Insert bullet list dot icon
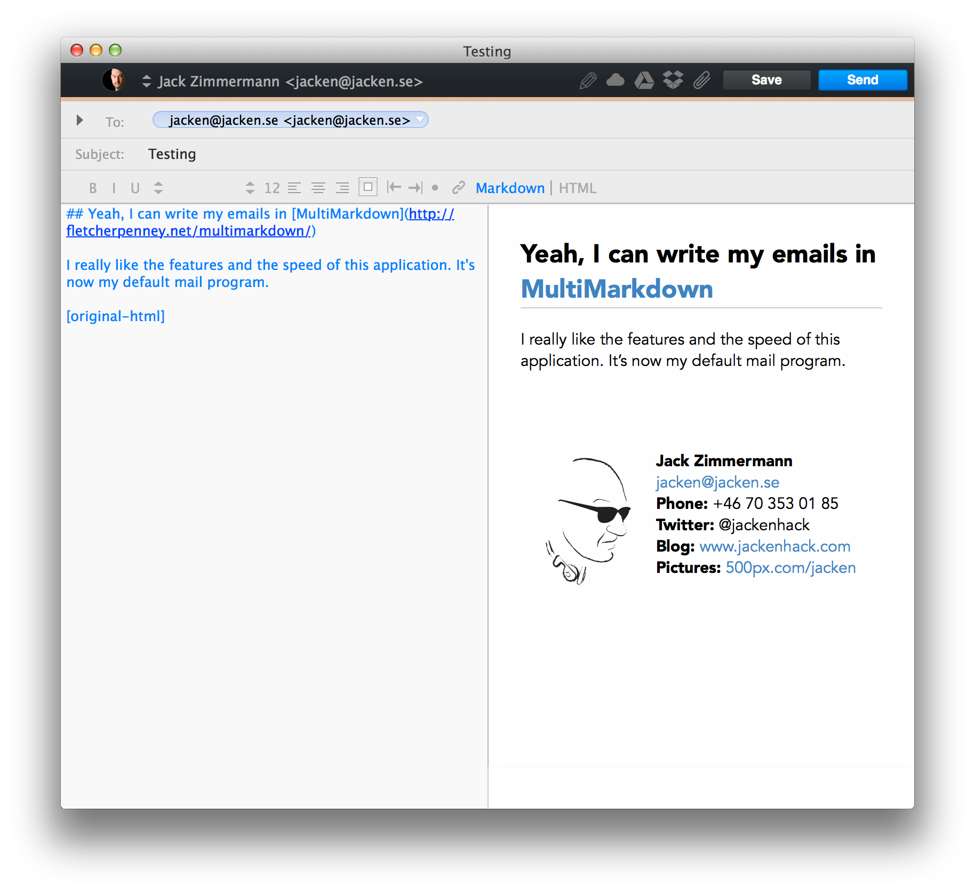The image size is (975, 893). [435, 188]
